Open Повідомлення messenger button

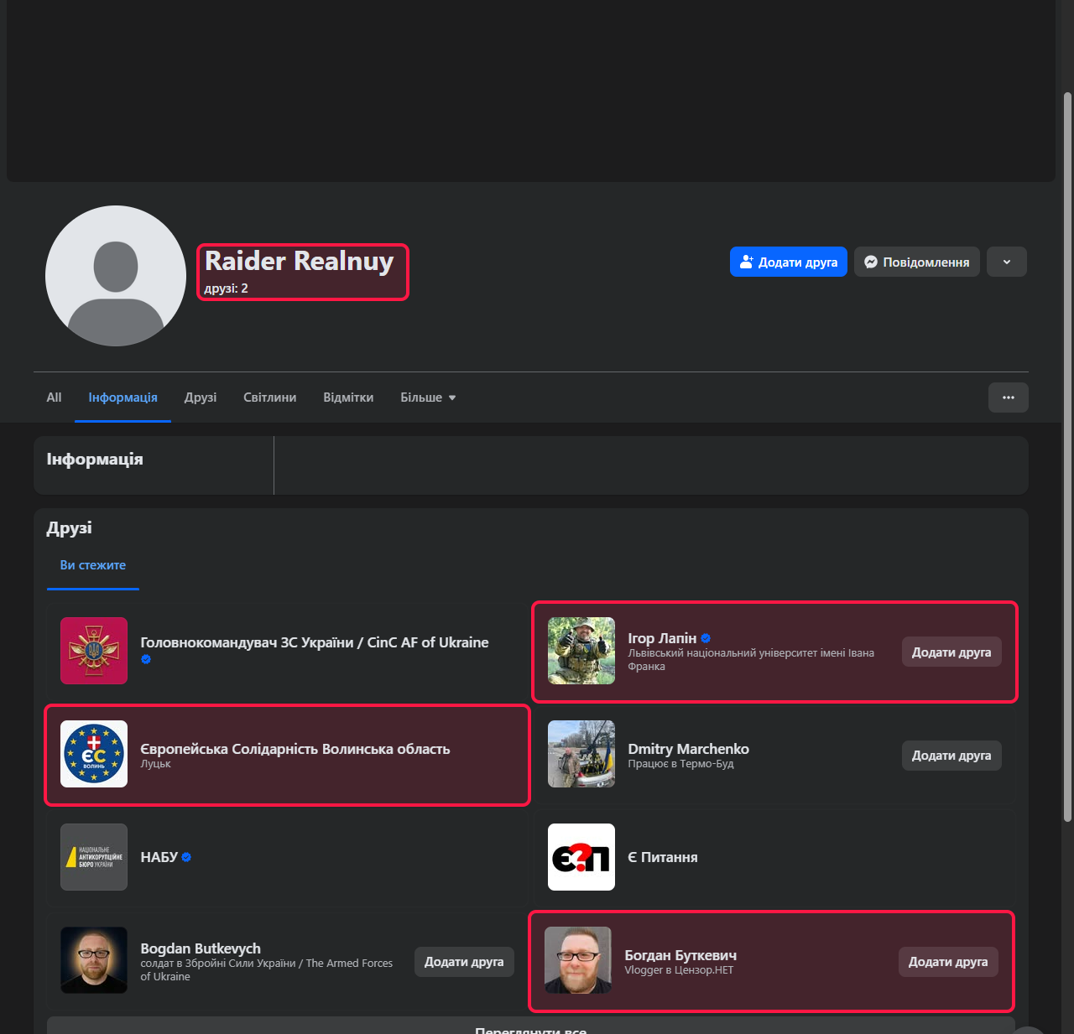917,262
